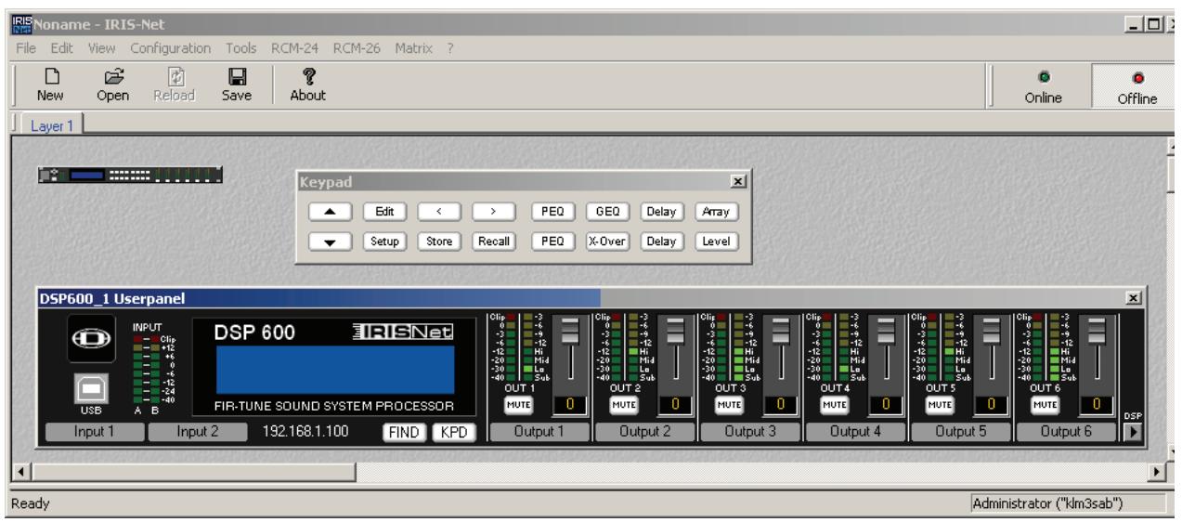Click the FIND button

(406, 432)
